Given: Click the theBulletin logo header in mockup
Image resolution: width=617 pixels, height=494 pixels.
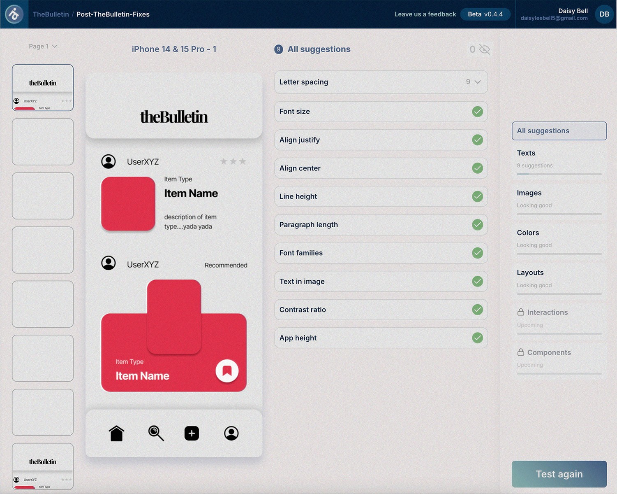Looking at the screenshot, I should click(x=174, y=117).
